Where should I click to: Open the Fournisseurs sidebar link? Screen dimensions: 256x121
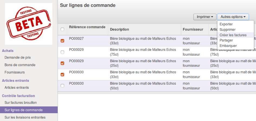(15, 72)
